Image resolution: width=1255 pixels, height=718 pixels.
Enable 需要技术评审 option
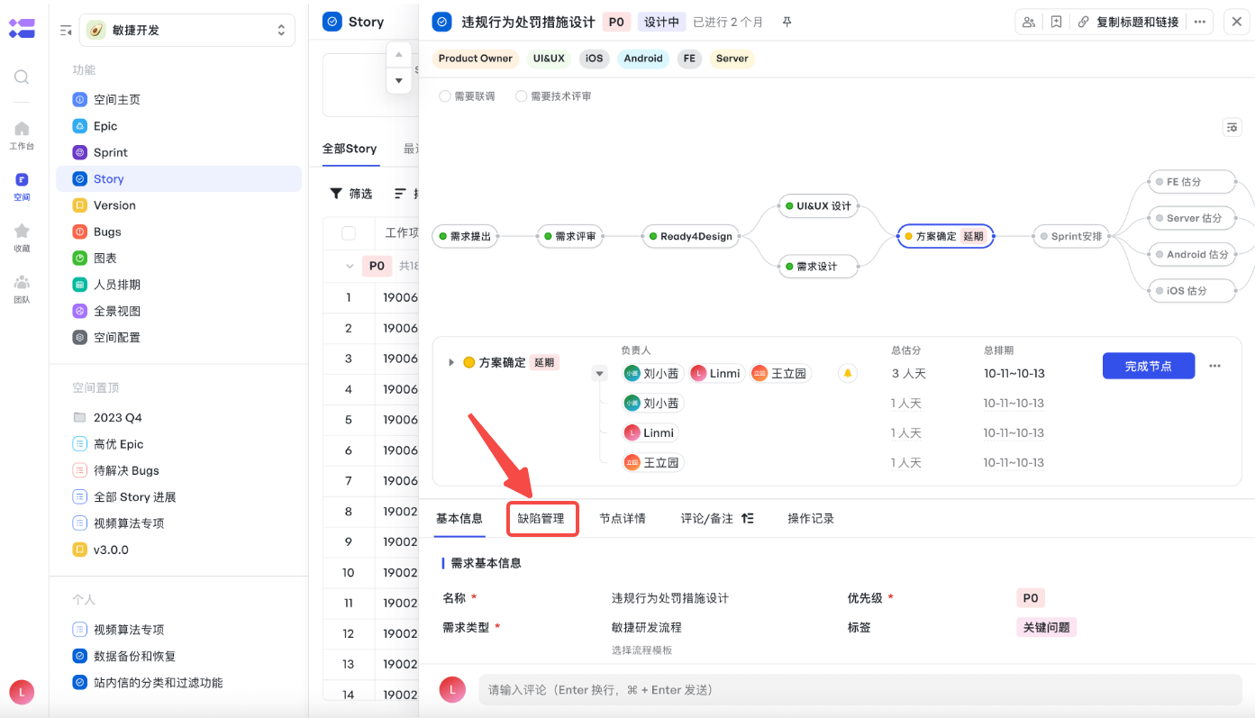coord(521,95)
